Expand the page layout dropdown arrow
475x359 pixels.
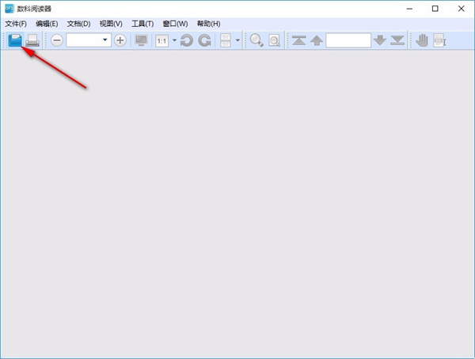(237, 40)
